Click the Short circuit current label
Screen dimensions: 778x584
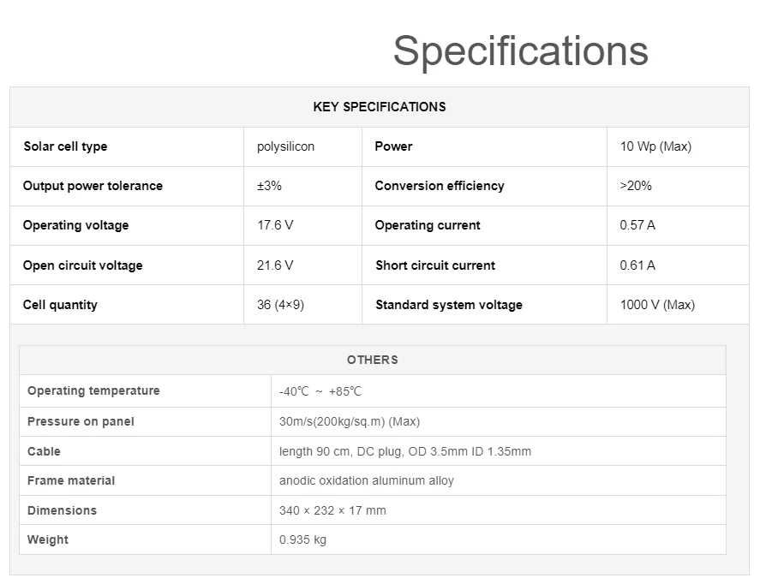click(x=434, y=265)
